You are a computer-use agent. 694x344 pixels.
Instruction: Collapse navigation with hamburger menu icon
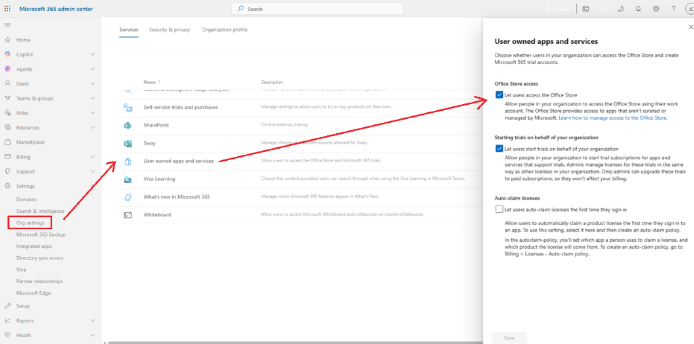click(7, 25)
